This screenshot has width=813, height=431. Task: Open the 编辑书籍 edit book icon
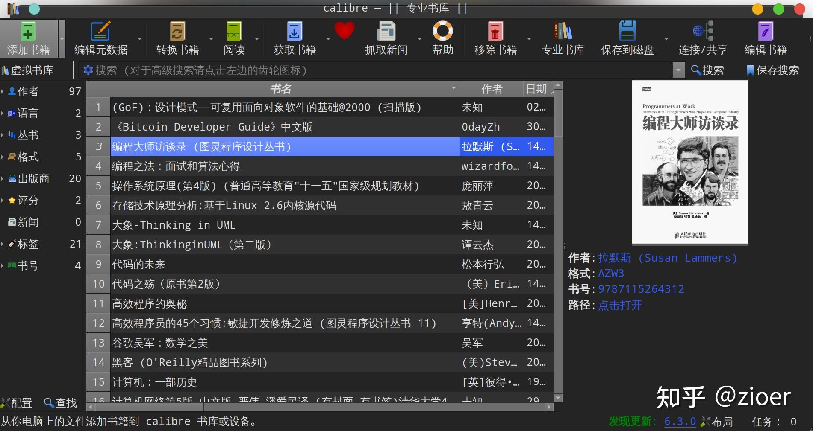(766, 31)
